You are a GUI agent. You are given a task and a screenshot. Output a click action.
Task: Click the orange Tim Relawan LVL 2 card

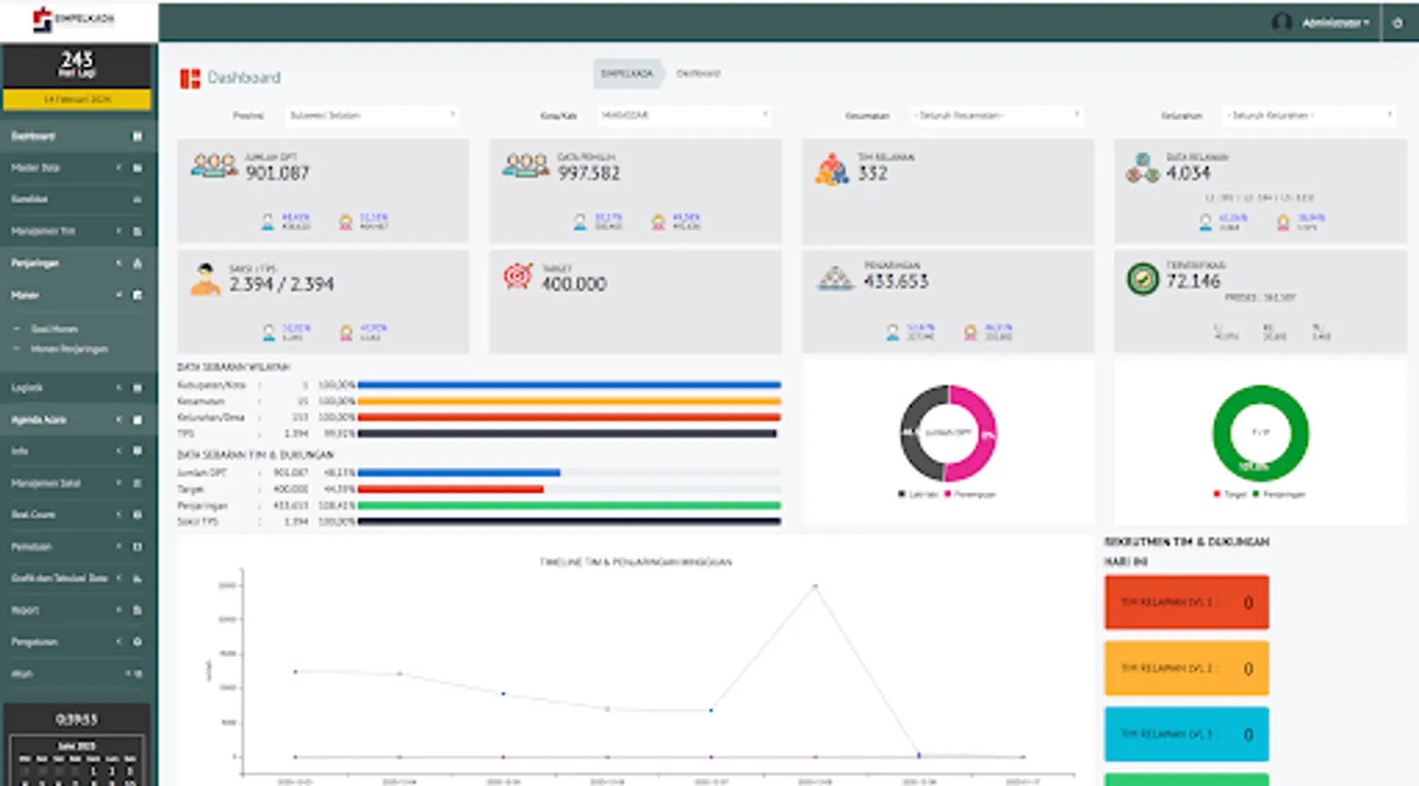1186,668
